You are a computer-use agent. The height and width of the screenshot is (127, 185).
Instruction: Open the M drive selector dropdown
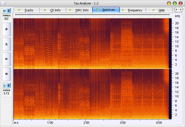(x=6, y=11)
